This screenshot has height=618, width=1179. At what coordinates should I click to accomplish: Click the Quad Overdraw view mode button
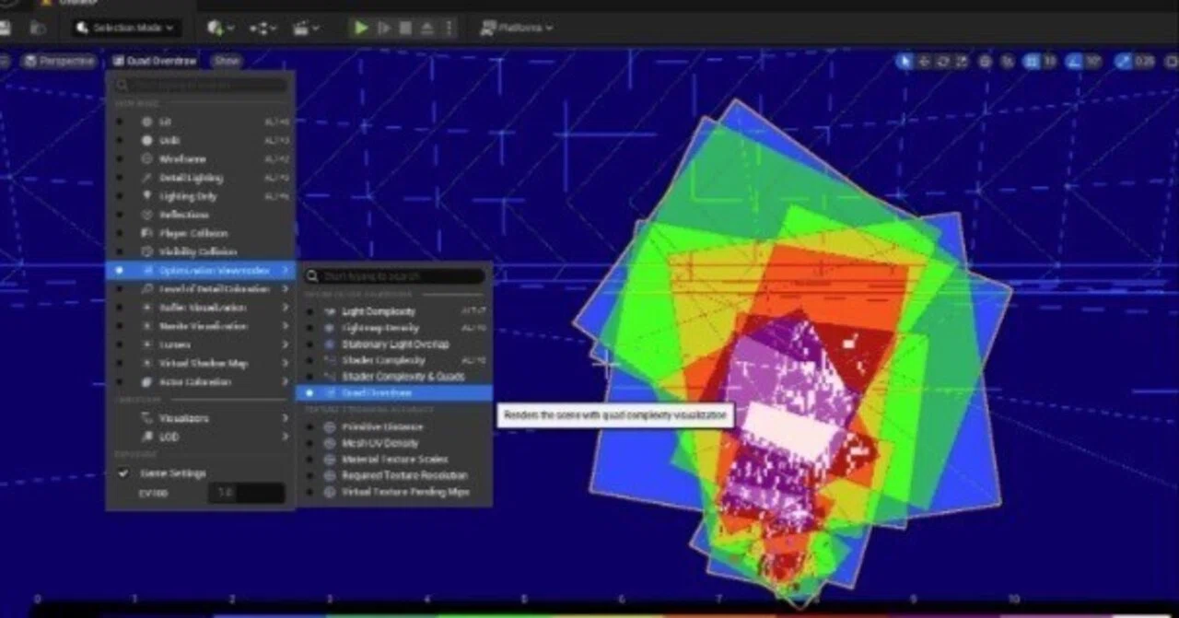(155, 61)
